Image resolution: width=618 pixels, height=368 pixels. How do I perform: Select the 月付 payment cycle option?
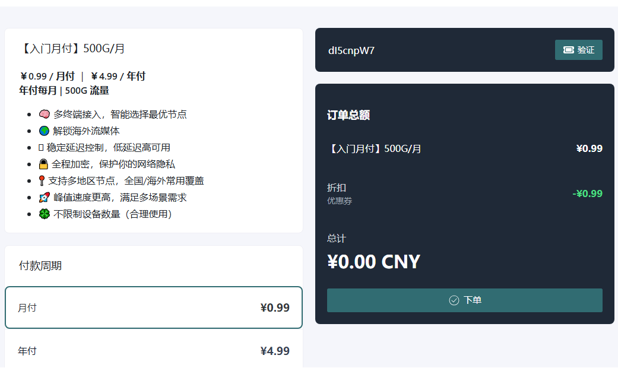tap(154, 307)
